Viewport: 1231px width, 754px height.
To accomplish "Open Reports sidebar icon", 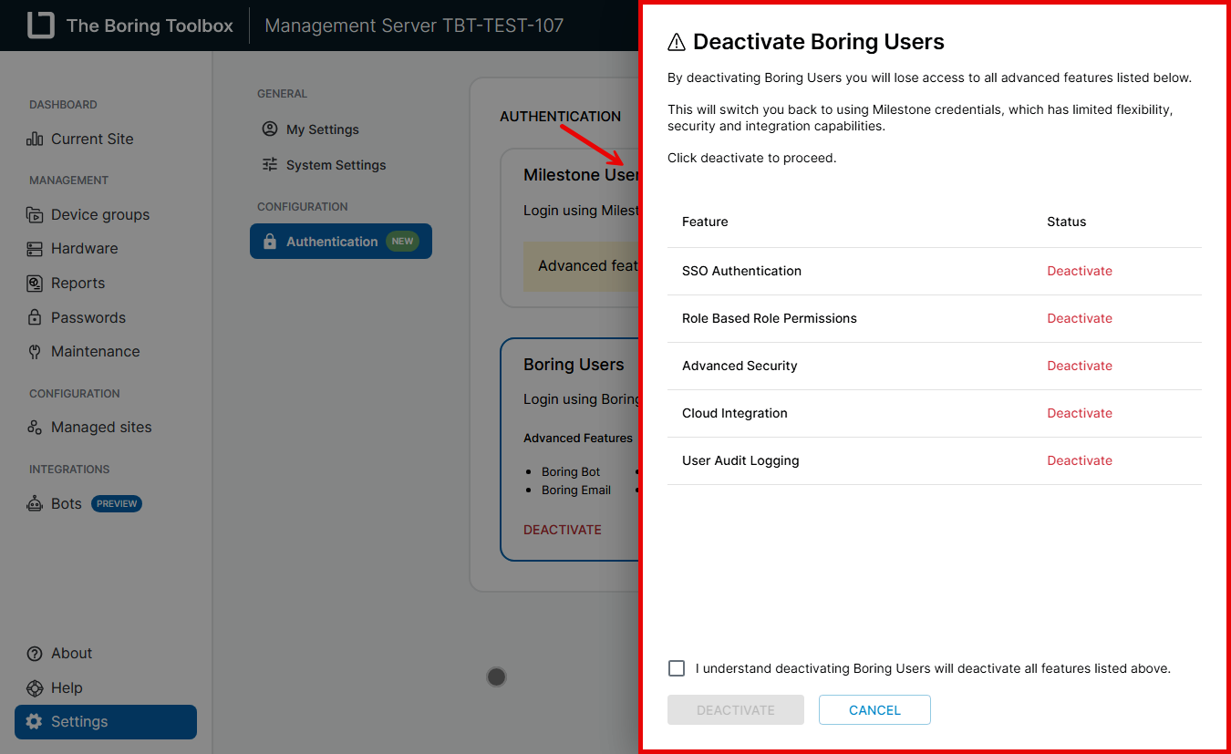I will click(35, 284).
